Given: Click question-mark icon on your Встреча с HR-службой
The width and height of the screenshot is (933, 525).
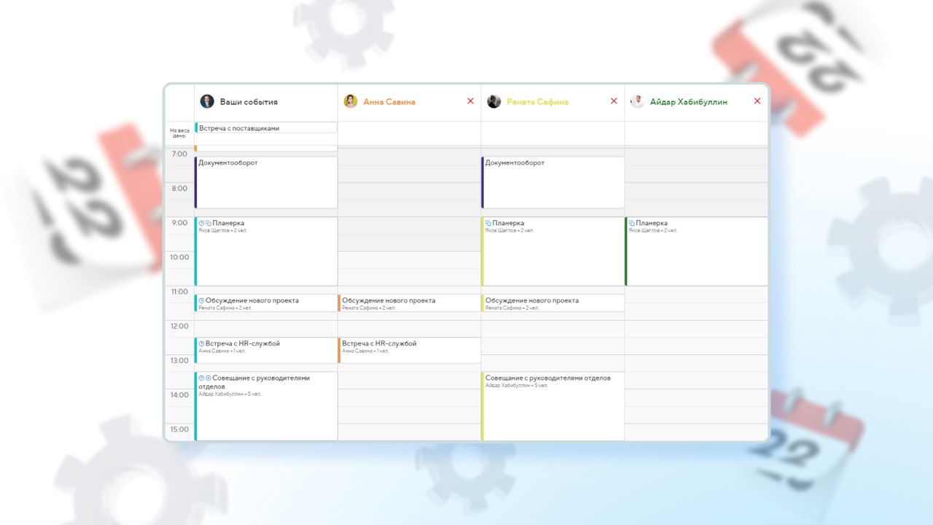Looking at the screenshot, I should [202, 343].
